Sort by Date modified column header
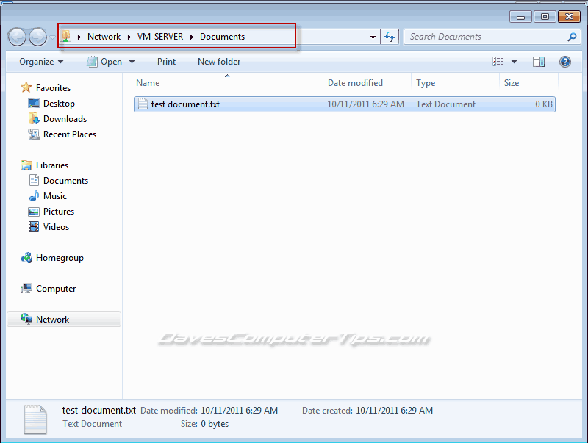 pos(355,83)
